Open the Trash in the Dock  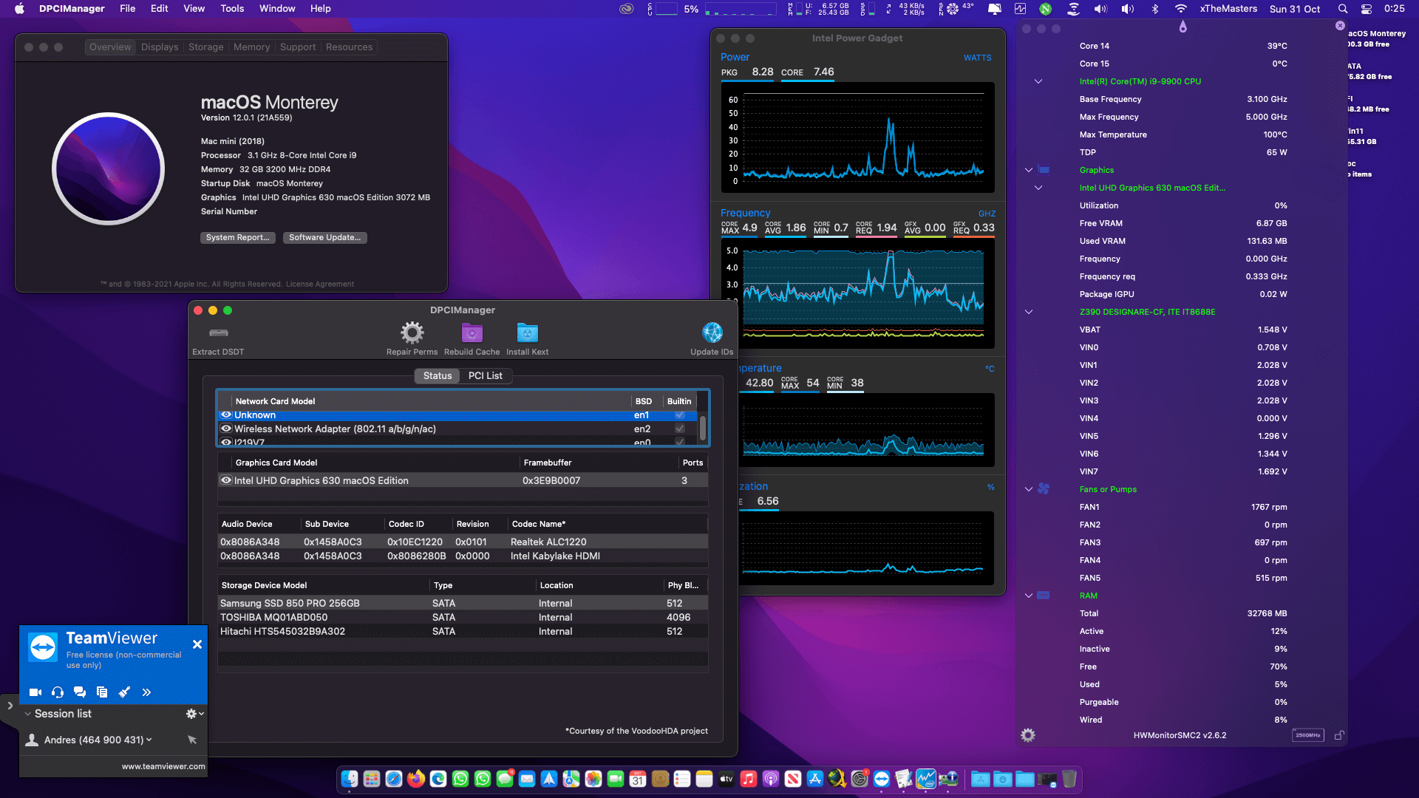1069,779
